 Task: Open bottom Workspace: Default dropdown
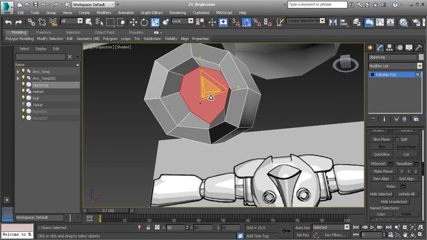tap(42, 217)
